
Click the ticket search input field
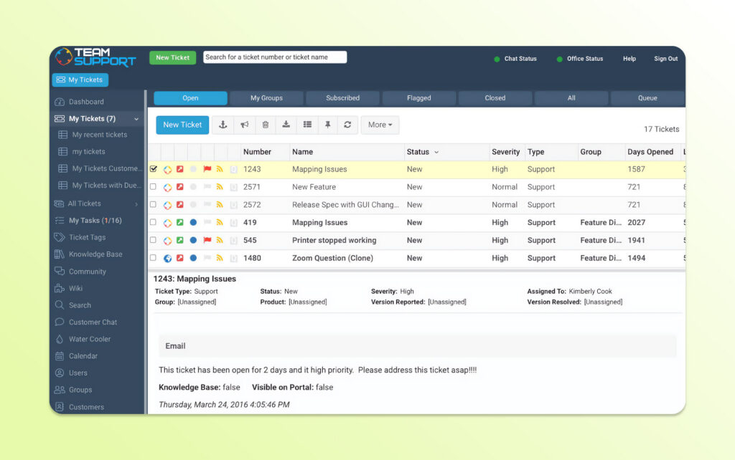pos(275,57)
